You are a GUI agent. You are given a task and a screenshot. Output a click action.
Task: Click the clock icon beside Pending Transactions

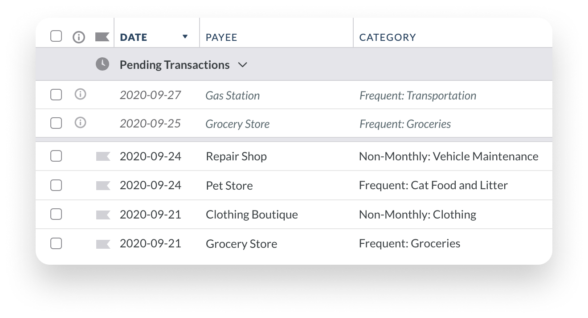[x=102, y=64]
